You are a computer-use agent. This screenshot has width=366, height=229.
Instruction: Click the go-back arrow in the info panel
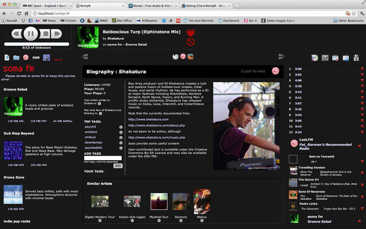[85, 56]
